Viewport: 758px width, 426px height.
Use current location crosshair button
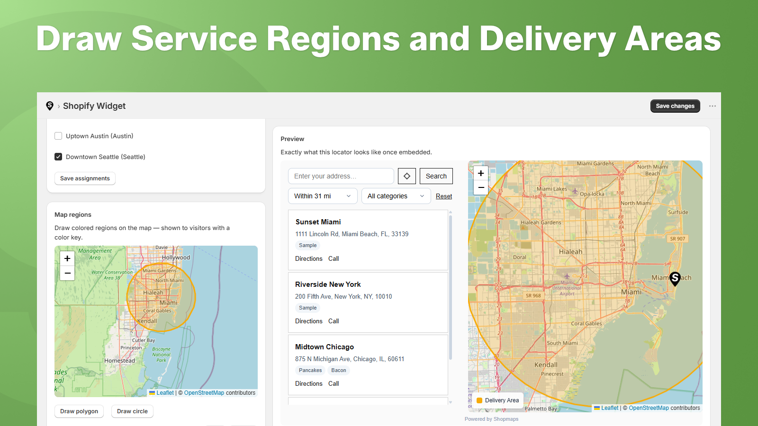pyautogui.click(x=407, y=176)
